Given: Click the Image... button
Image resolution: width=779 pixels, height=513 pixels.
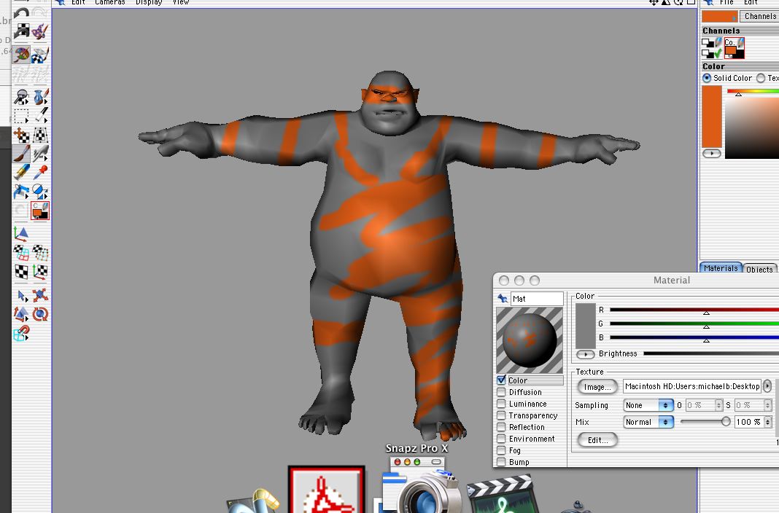Looking at the screenshot, I should click(x=597, y=386).
